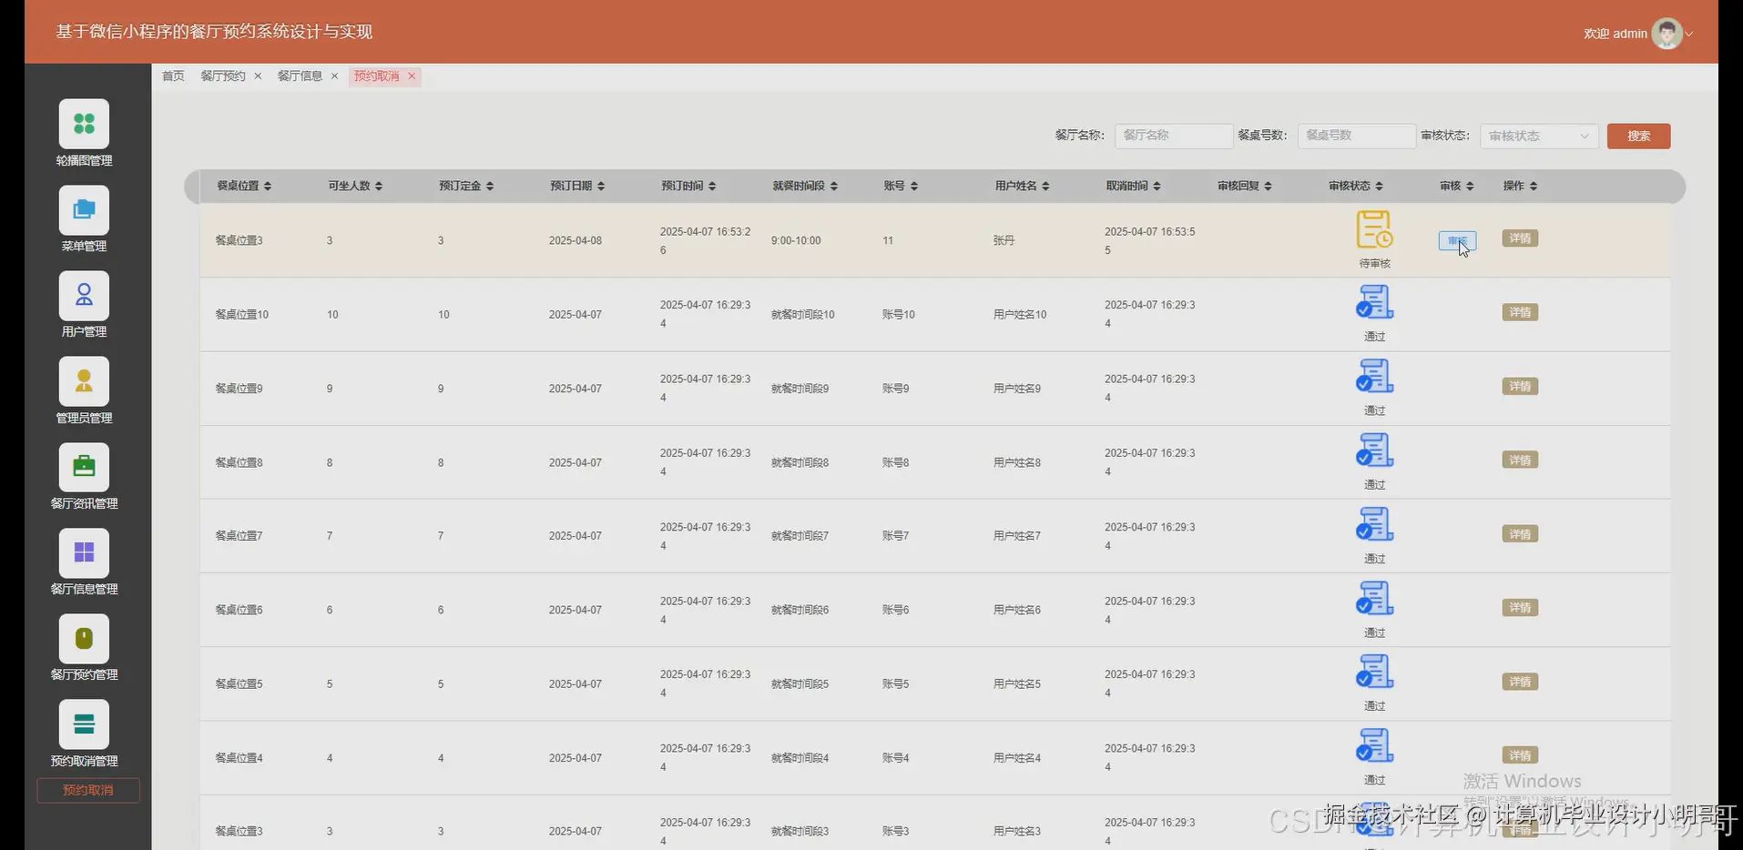This screenshot has width=1743, height=850.
Task: Open the 菜单管理 menu management icon
Action: point(84,209)
